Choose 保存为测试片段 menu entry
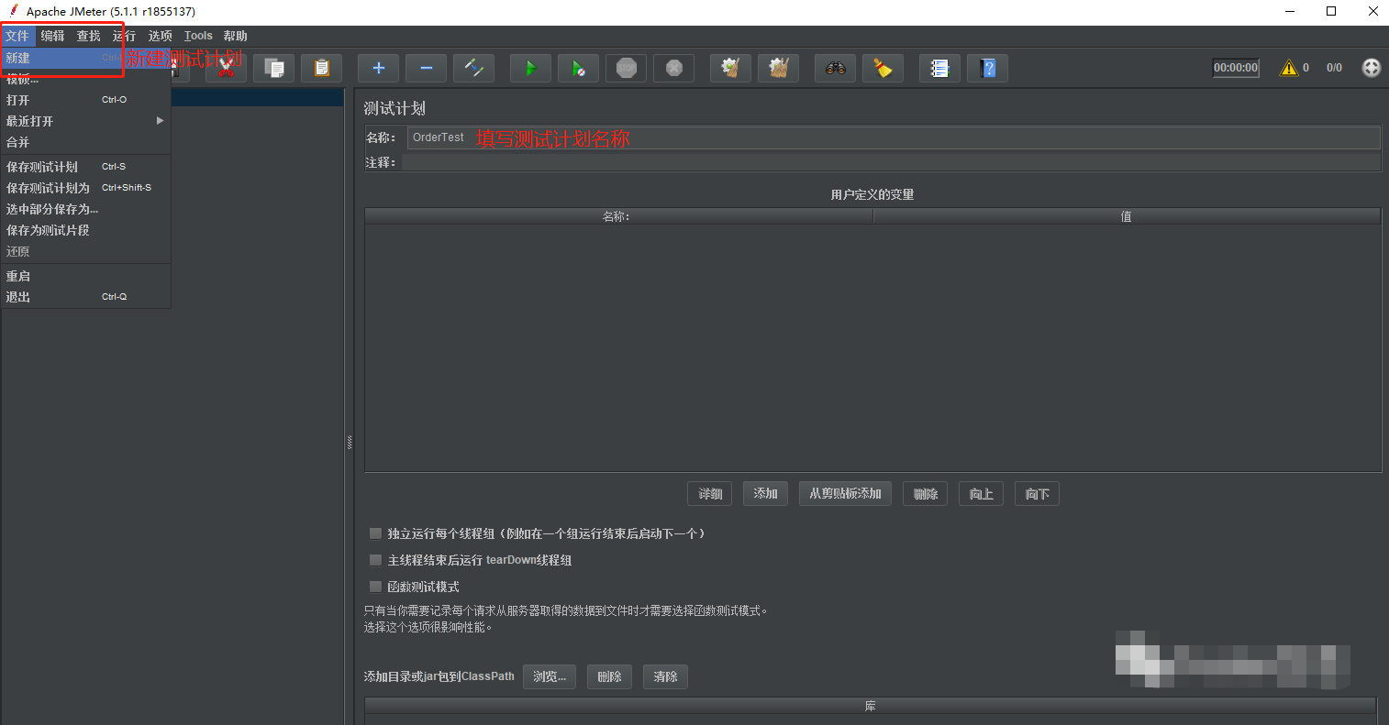This screenshot has width=1389, height=725. pos(85,230)
